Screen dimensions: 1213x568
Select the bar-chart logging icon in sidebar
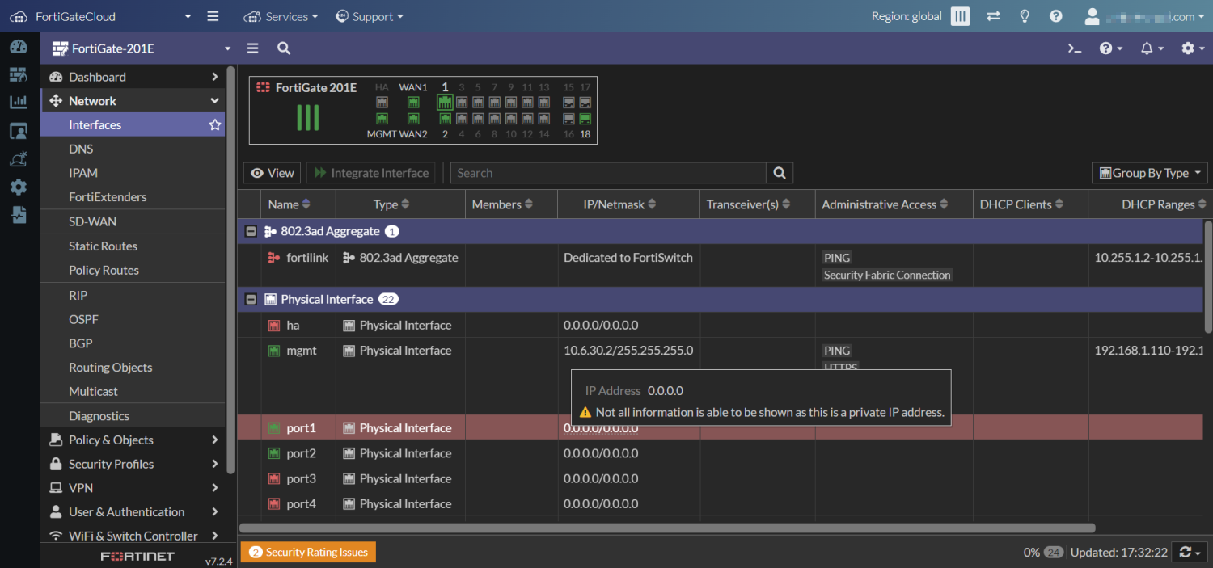[x=17, y=102]
